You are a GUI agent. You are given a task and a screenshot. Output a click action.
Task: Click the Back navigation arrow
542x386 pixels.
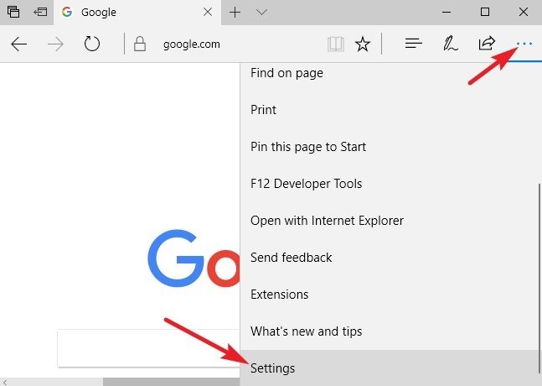[x=18, y=44]
